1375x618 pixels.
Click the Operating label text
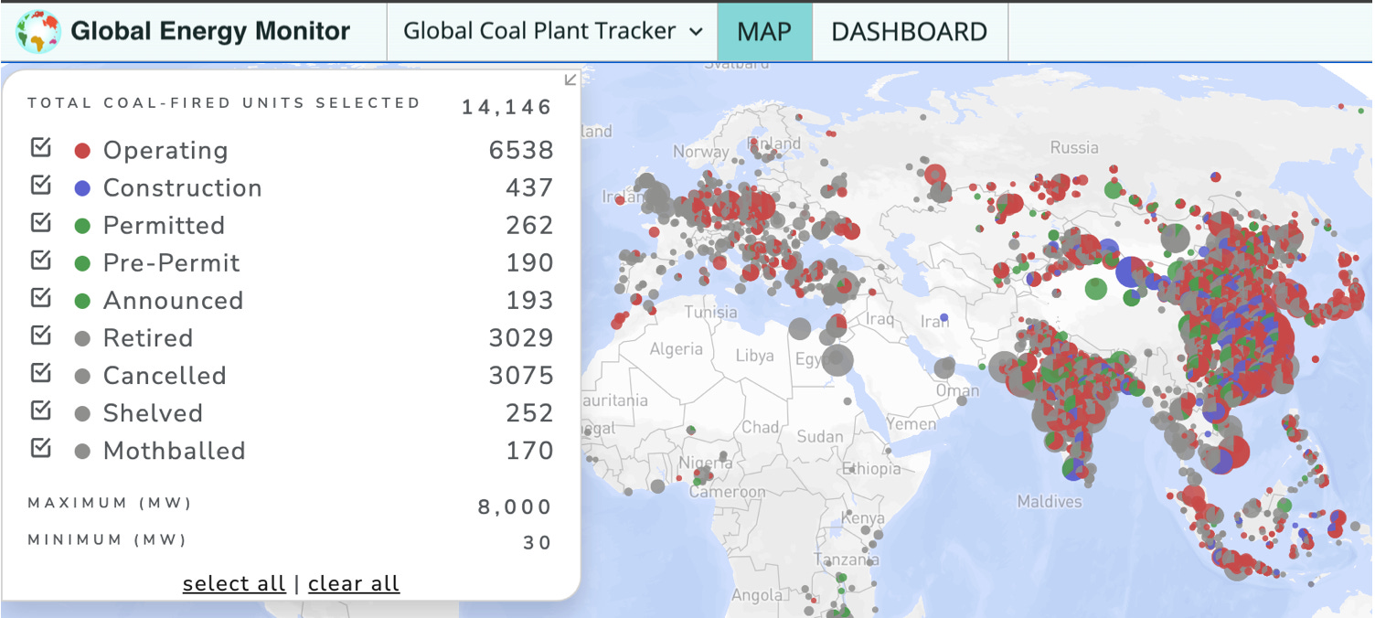[x=165, y=150]
